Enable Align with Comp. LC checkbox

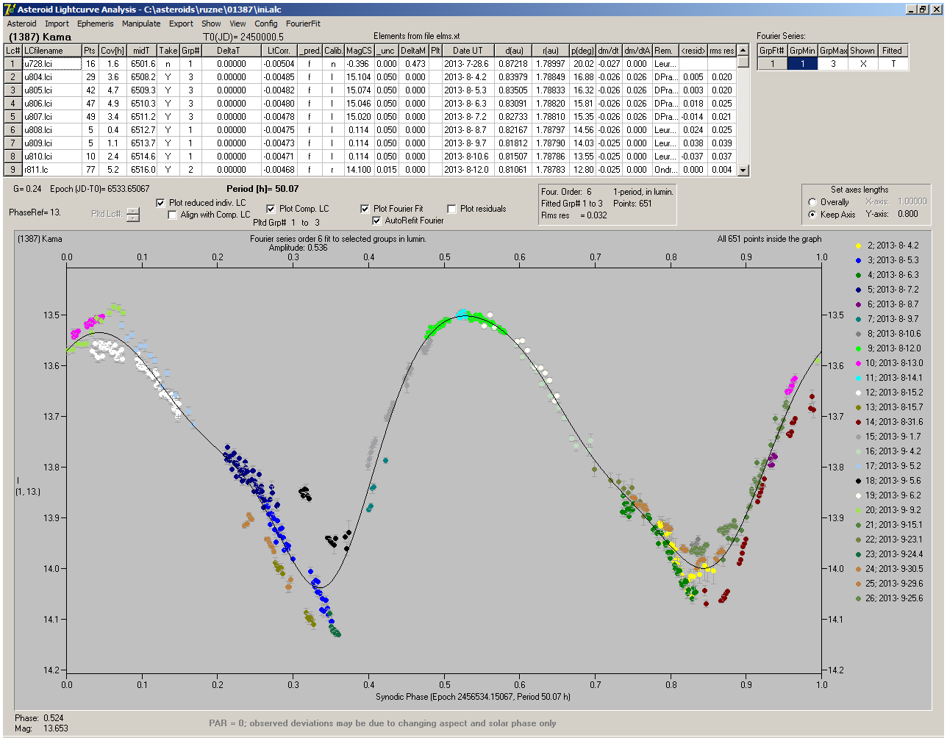pyautogui.click(x=173, y=215)
